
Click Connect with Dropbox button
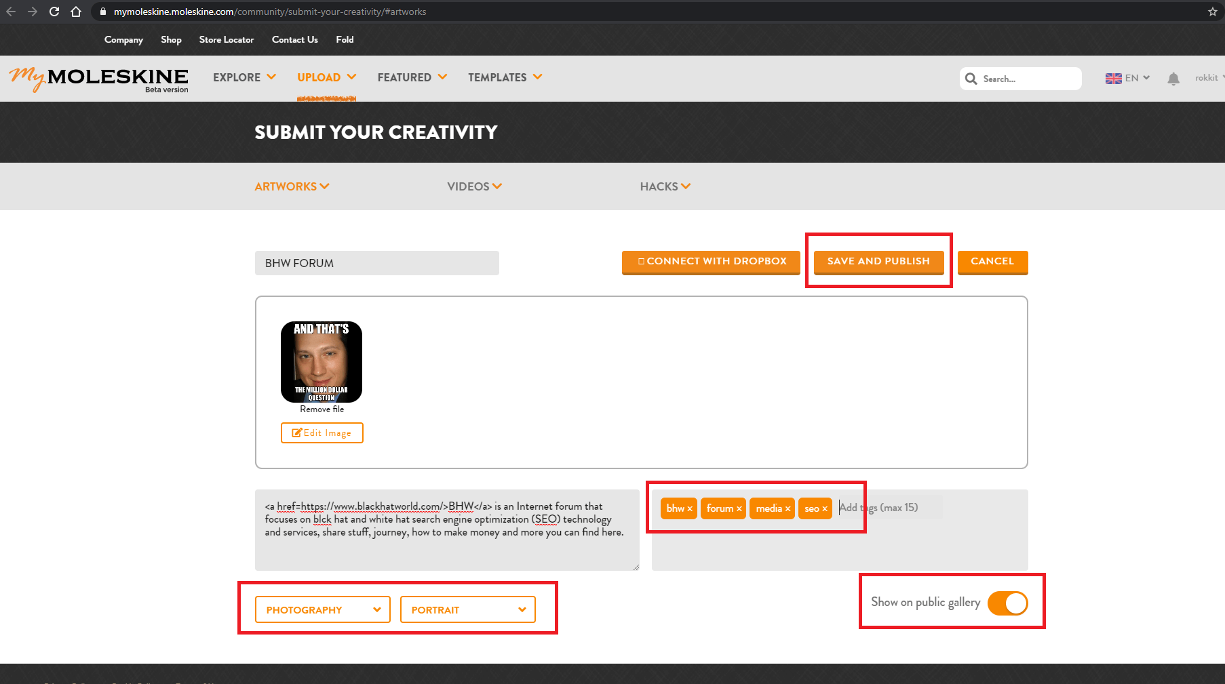711,262
